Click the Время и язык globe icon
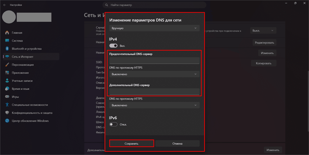The height and width of the screenshot is (155, 309). (x=7, y=89)
